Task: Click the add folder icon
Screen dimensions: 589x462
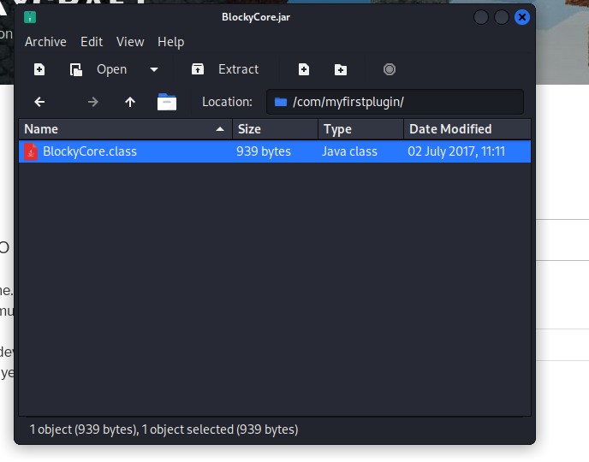Action: pos(341,69)
